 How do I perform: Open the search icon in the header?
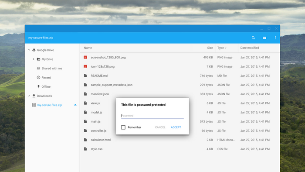tap(253, 38)
